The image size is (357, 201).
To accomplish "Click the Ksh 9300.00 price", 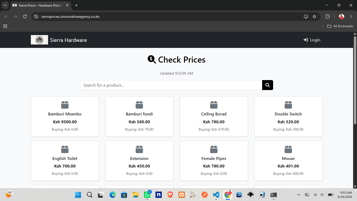I will pyautogui.click(x=65, y=122).
